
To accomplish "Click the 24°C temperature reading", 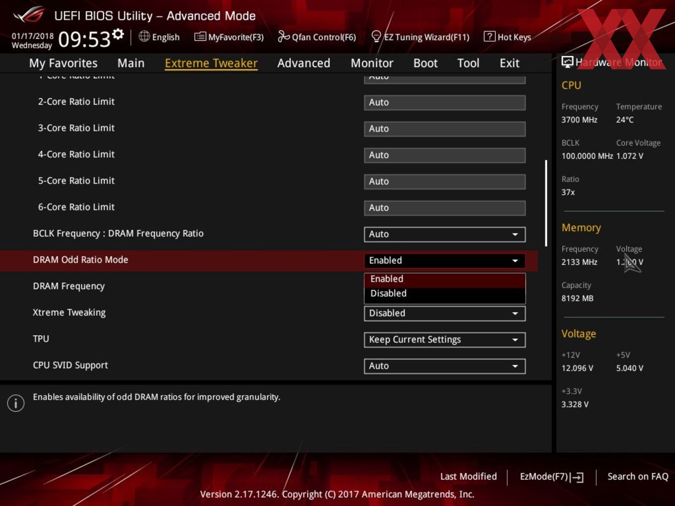I will click(x=625, y=120).
